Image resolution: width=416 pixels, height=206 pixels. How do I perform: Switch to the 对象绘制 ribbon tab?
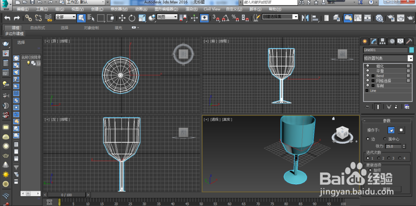(91, 27)
